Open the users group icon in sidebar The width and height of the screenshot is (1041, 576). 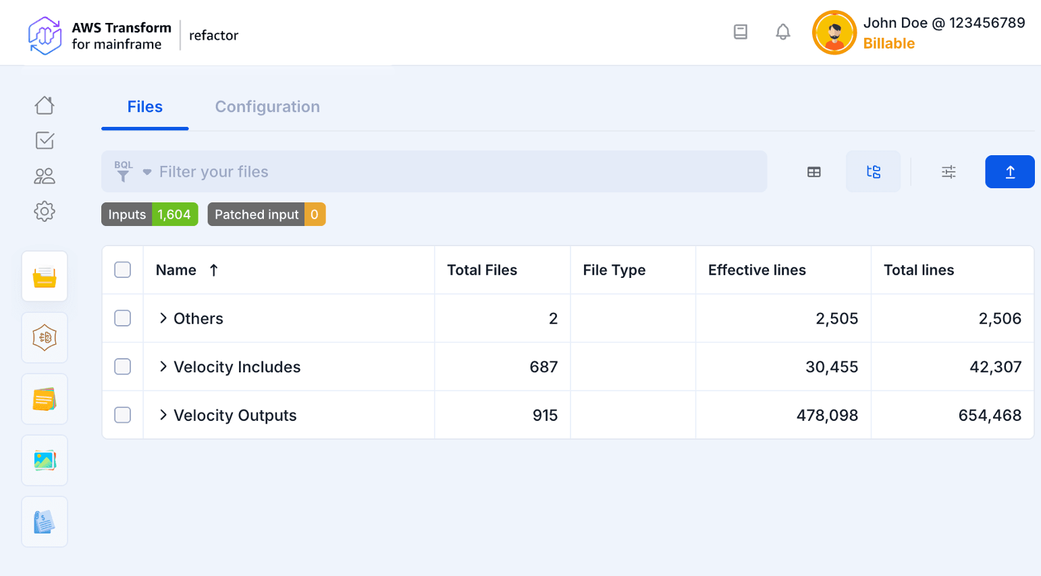coord(45,176)
